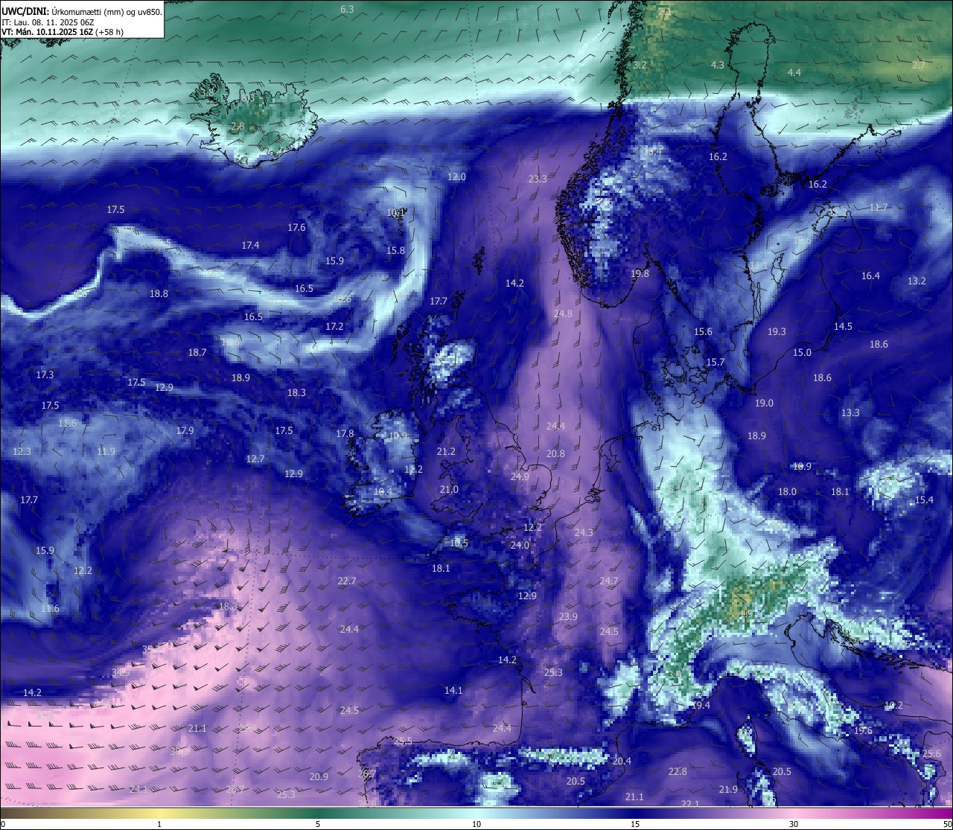Click the 15.8 value label
Screen dimensions: 953x830
click(x=395, y=251)
